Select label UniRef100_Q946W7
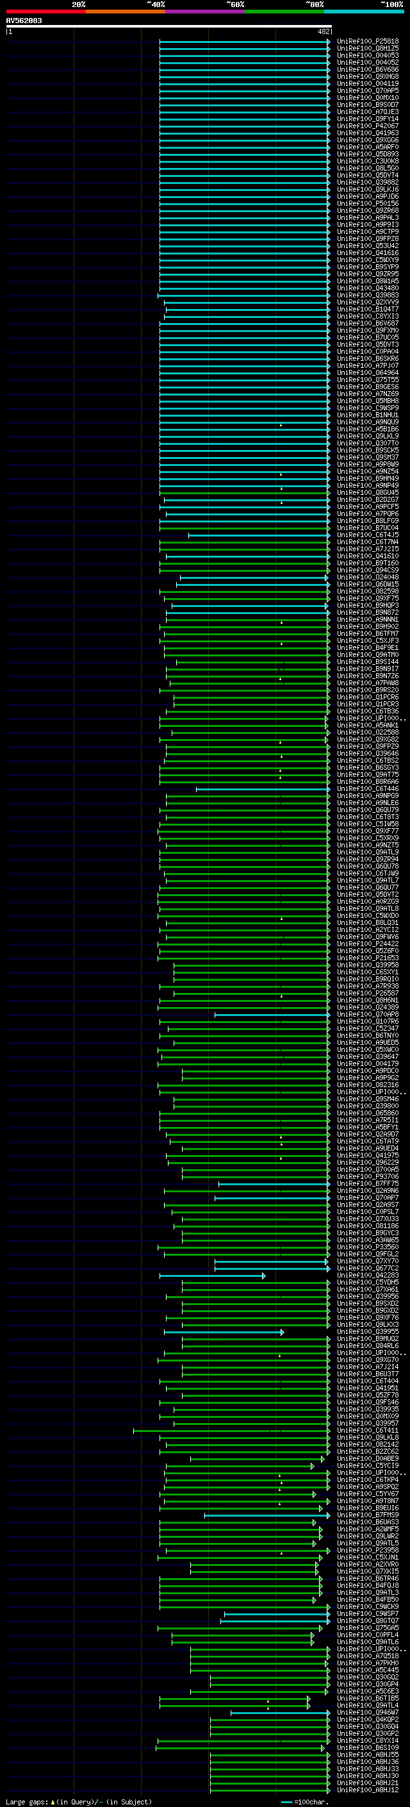 point(367,1713)
